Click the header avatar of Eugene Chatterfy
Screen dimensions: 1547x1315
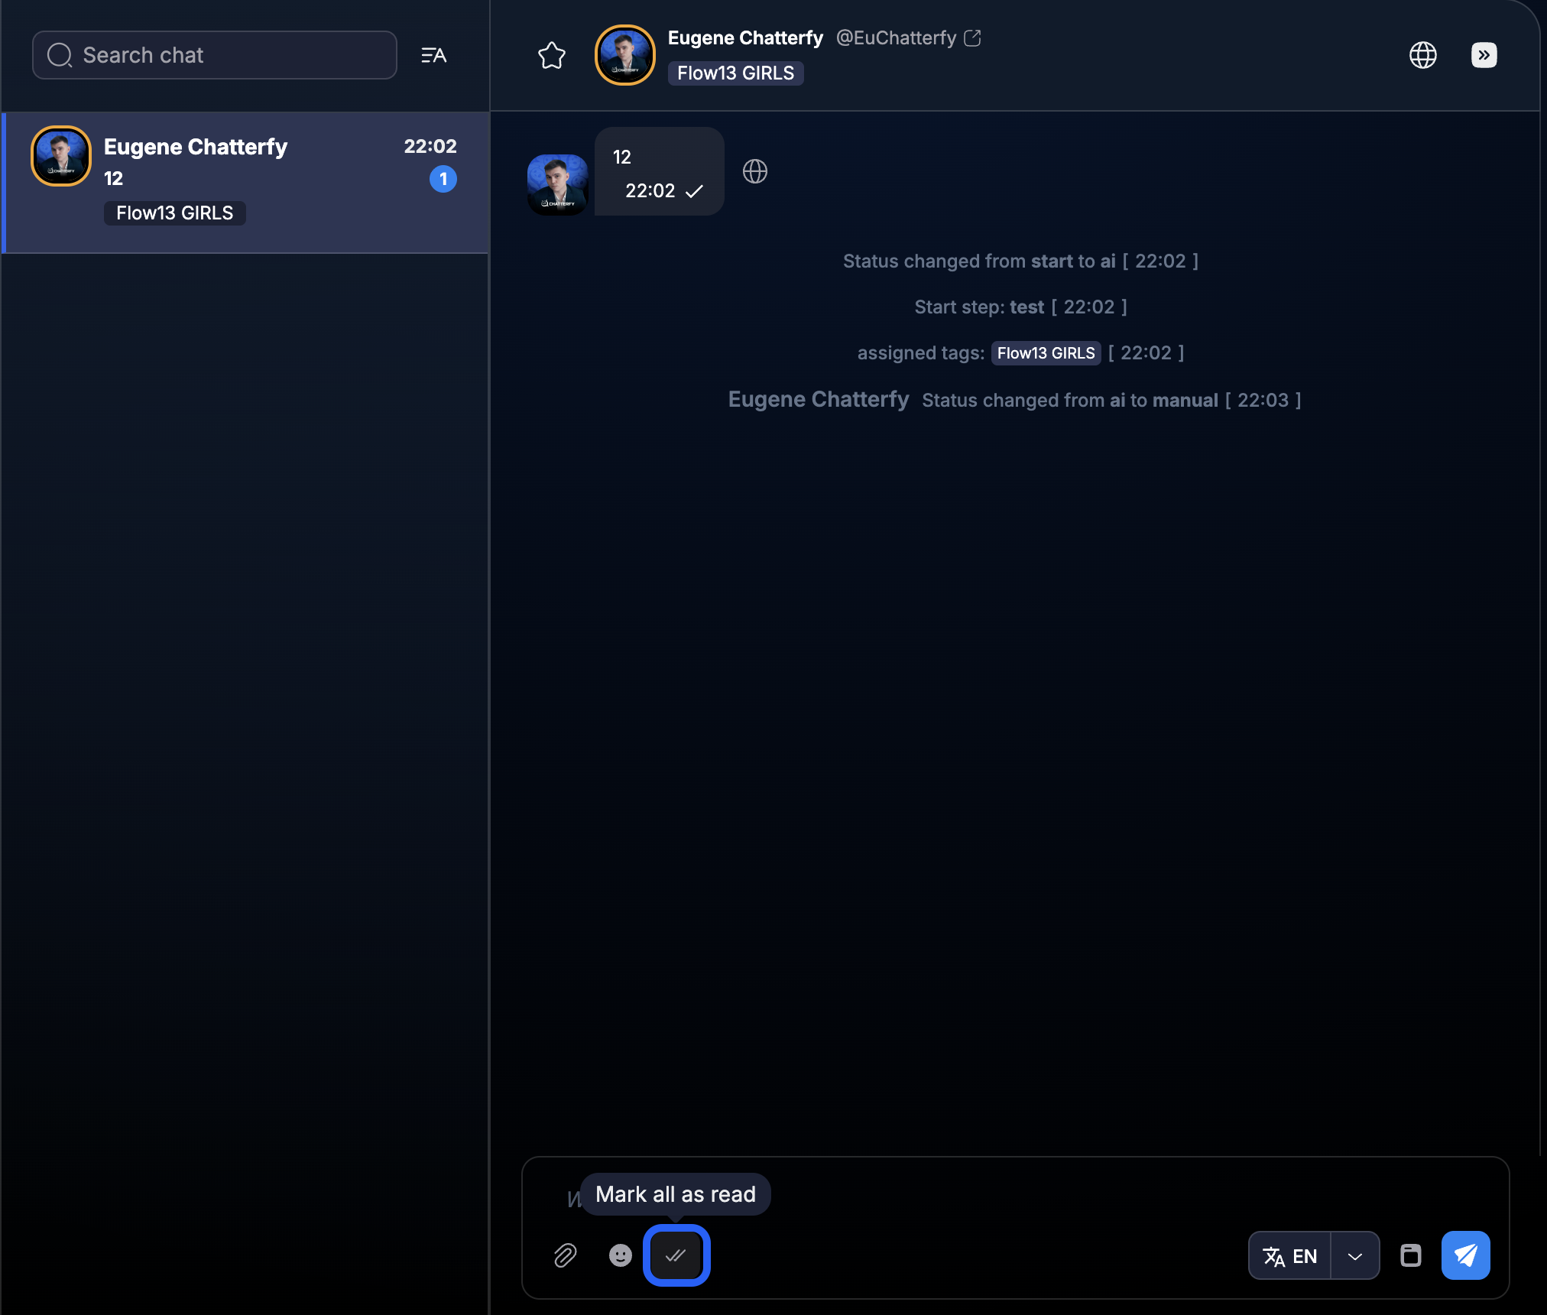click(624, 55)
